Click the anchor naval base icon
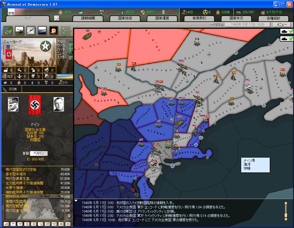This screenshot has height=228, width=294. pos(19,76)
